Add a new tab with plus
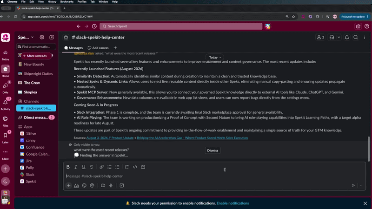The height and width of the screenshot is (209, 372). (x=115, y=48)
